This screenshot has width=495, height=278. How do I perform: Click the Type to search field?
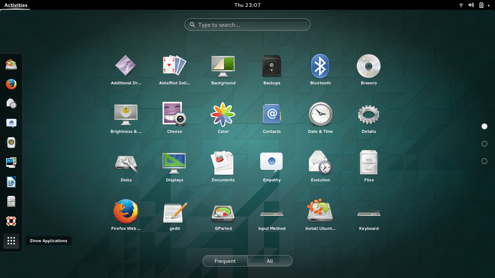click(247, 25)
